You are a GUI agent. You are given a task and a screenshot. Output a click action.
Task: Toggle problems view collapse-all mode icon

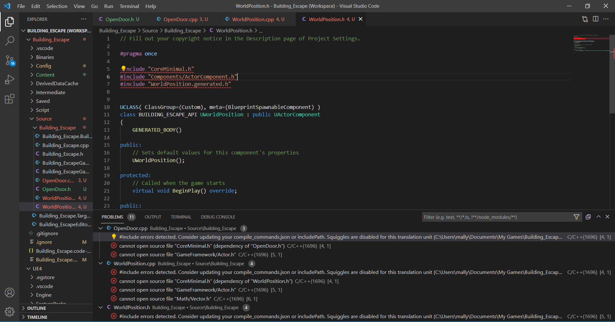pyautogui.click(x=588, y=217)
